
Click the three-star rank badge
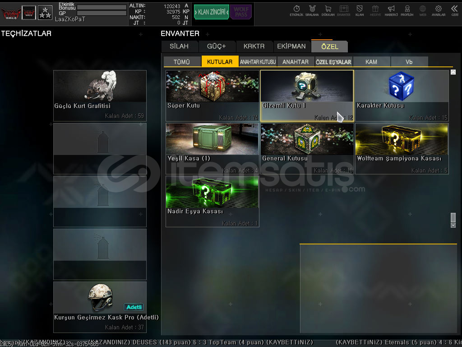click(x=45, y=13)
